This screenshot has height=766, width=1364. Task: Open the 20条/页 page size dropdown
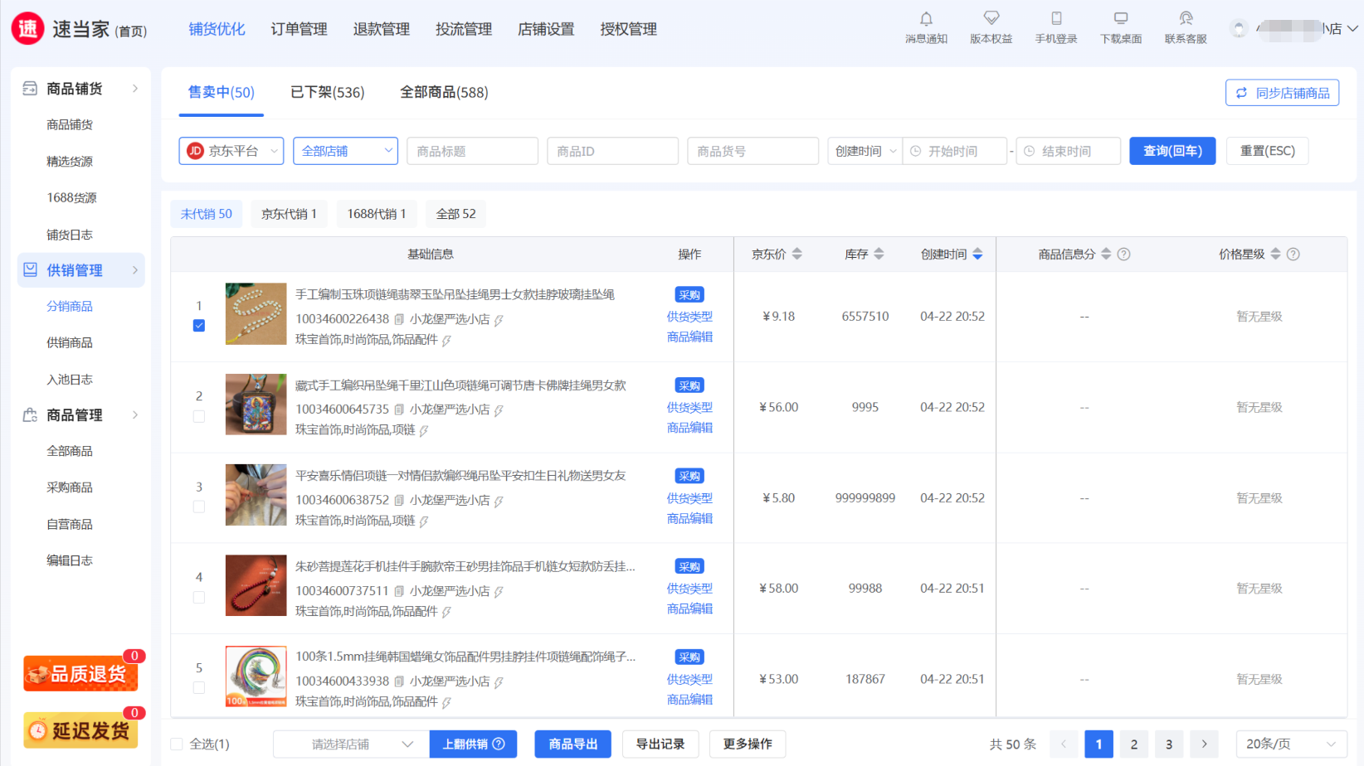[x=1290, y=744]
